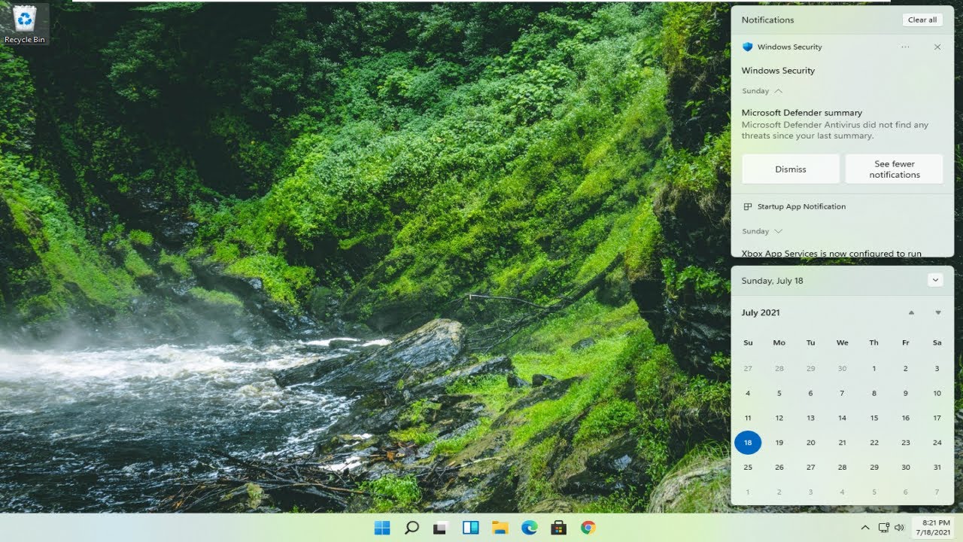Select June 27 greyed date
The width and height of the screenshot is (963, 542).
point(748,369)
